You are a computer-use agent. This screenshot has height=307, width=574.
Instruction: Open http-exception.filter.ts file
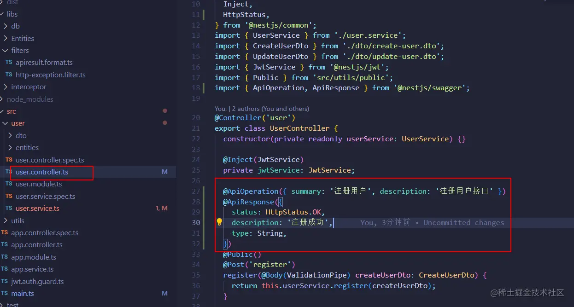point(51,75)
